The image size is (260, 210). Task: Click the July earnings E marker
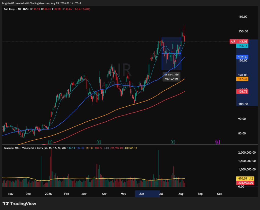pyautogui.click(x=173, y=142)
